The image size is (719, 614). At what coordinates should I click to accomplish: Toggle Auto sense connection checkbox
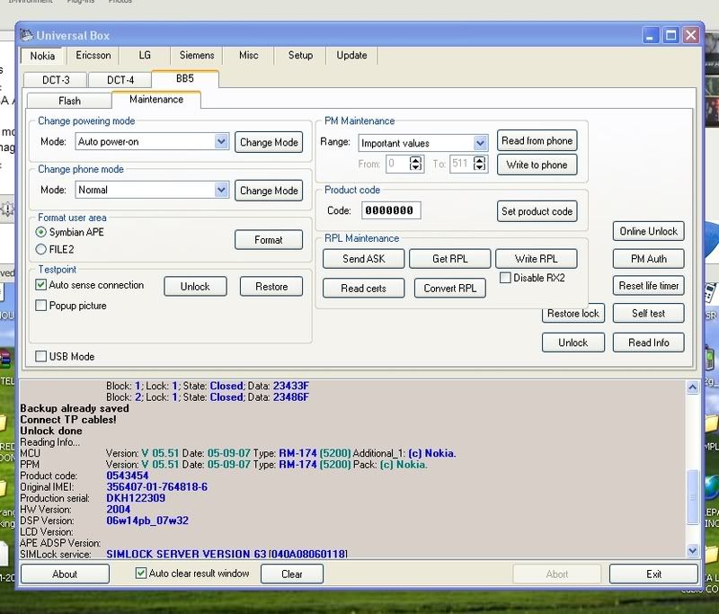click(40, 285)
